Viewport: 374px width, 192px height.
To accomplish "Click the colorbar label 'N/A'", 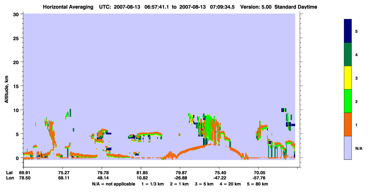I will [x=359, y=149].
